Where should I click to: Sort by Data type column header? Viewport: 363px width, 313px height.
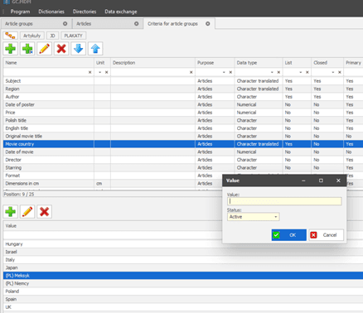(259, 63)
